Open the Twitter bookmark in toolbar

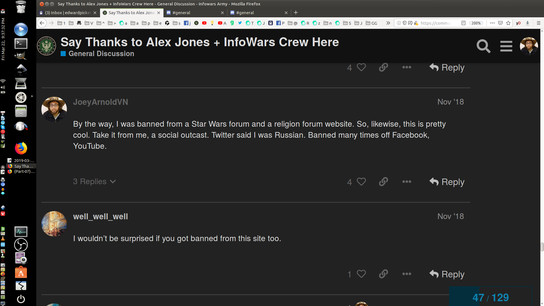coord(240,23)
